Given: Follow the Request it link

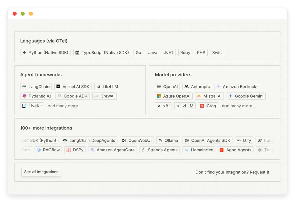Looking at the screenshot, I should [x=262, y=172].
